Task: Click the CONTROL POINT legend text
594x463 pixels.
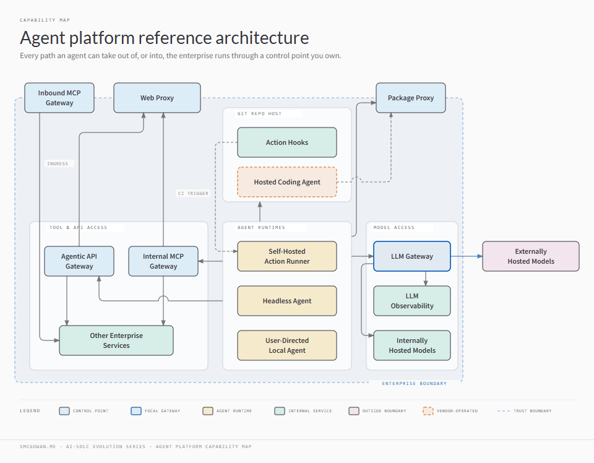Action: click(90, 411)
